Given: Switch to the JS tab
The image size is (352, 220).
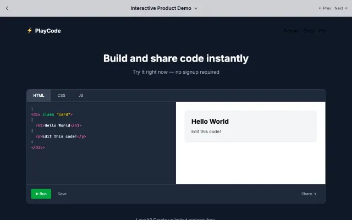Looking at the screenshot, I should [x=81, y=95].
